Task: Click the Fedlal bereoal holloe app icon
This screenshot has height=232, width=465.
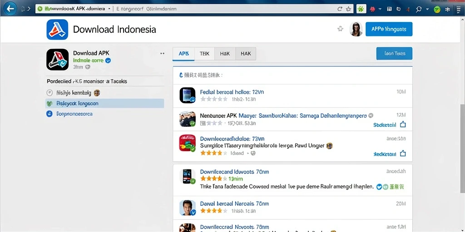Action: tap(188, 95)
